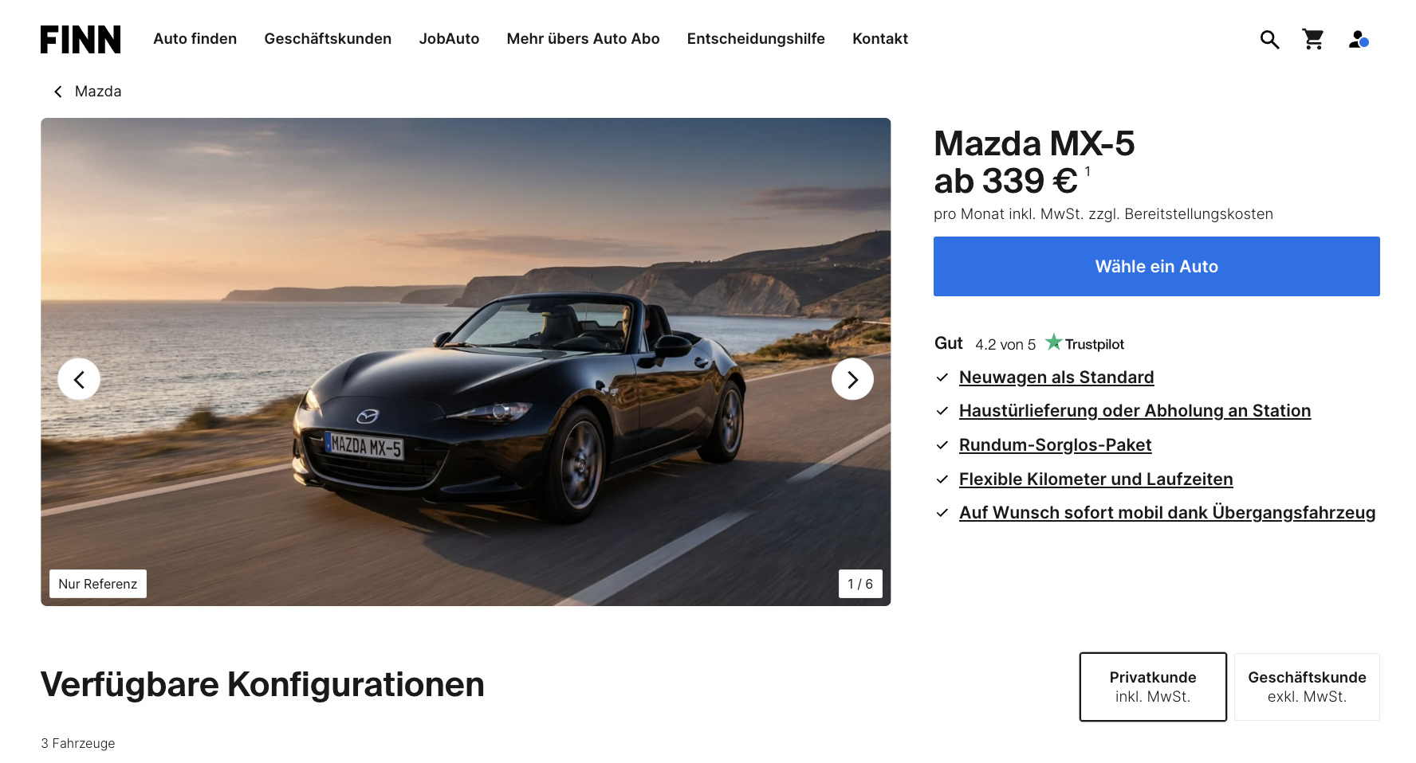
Task: Open Flexible Kilometer und Laufzeiten link
Action: click(x=1095, y=479)
